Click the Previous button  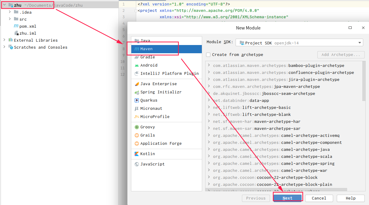click(256, 198)
